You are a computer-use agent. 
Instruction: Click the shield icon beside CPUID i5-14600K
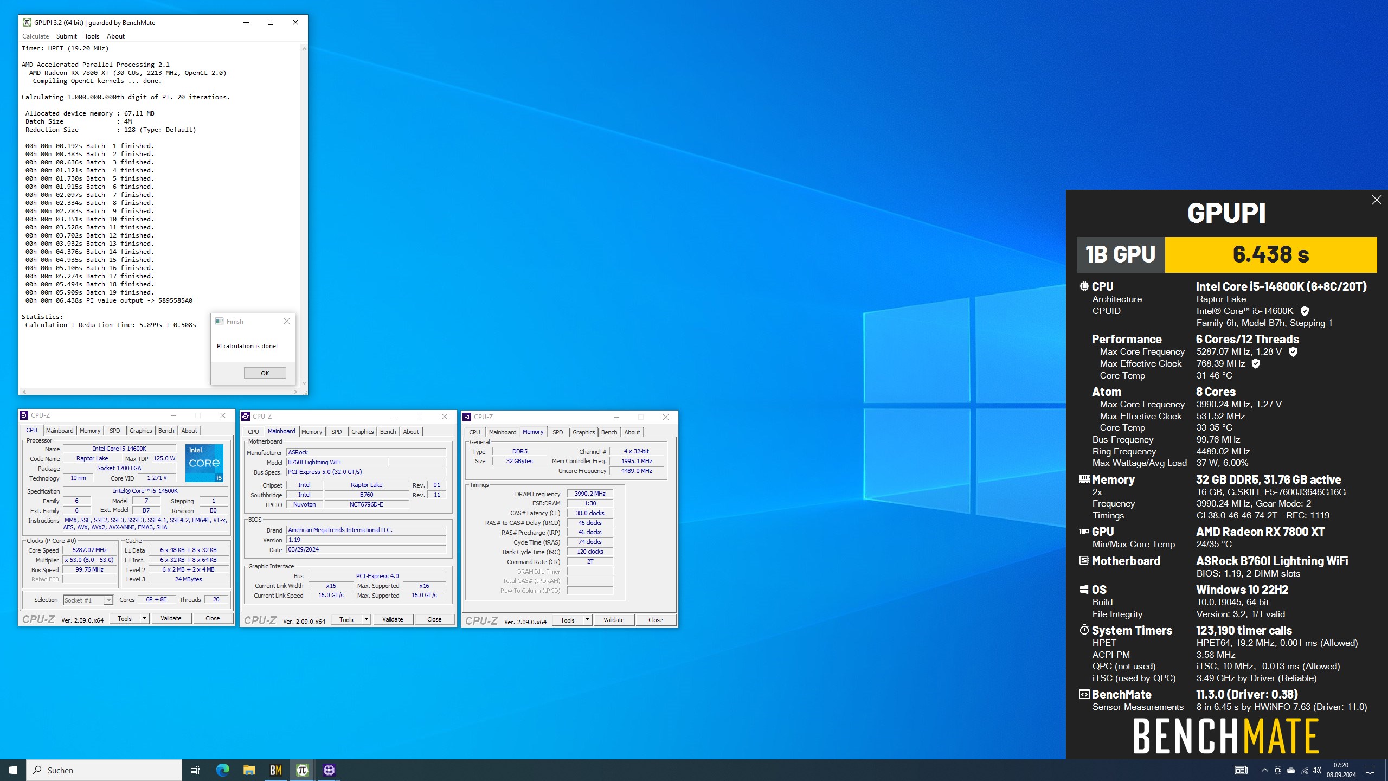pos(1305,311)
